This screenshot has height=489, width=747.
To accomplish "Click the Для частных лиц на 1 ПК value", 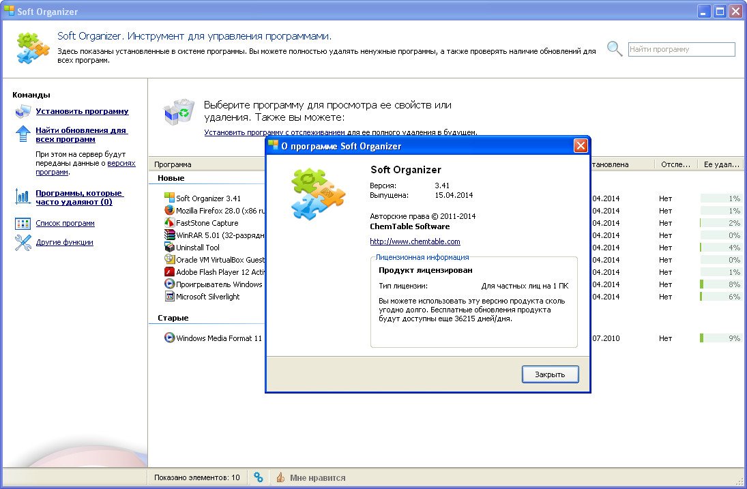I will point(525,286).
